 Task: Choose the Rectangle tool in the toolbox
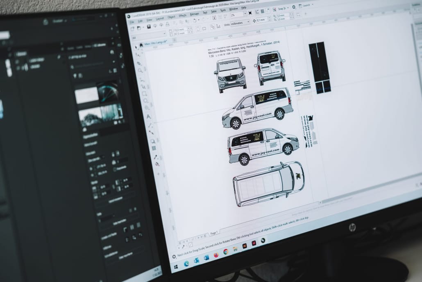pyautogui.click(x=145, y=94)
